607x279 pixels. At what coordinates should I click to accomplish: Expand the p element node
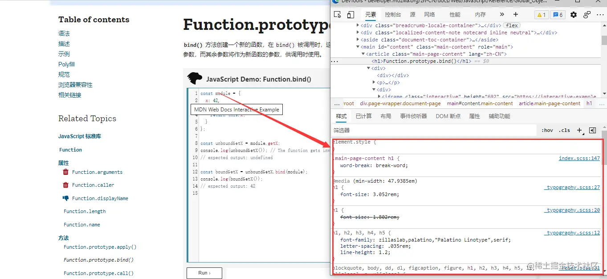(x=374, y=82)
